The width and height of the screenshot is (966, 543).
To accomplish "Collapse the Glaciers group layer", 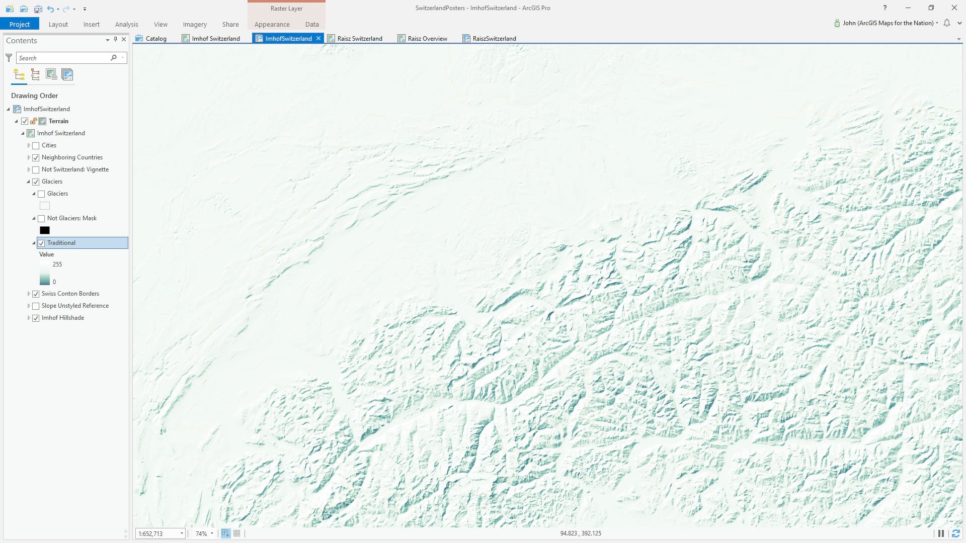I will point(29,182).
